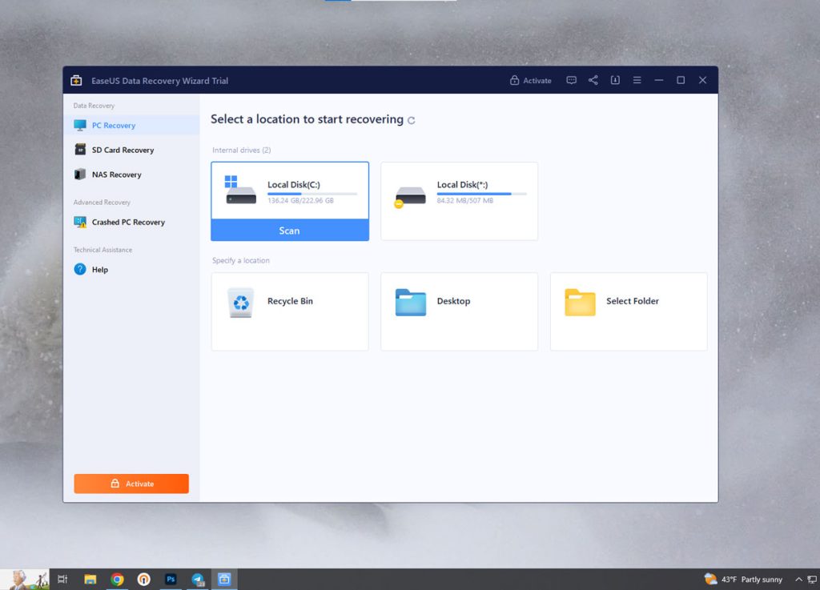The image size is (820, 590).
Task: Choose Desktop as recovery location
Action: pos(459,311)
